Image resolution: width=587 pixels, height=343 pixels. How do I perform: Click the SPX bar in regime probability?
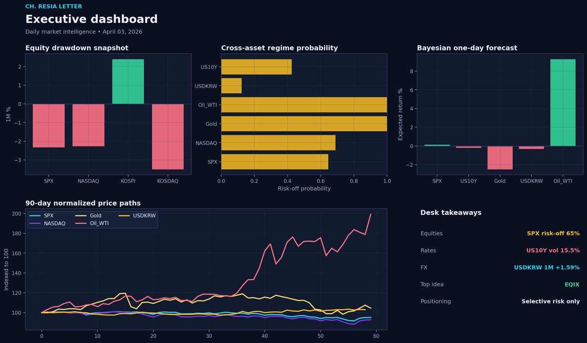274,162
